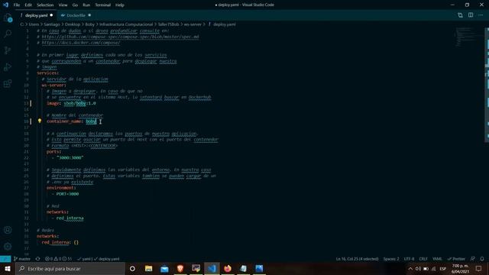Open Run and Debug view
This screenshot has height=275, width=489.
pos(8,66)
